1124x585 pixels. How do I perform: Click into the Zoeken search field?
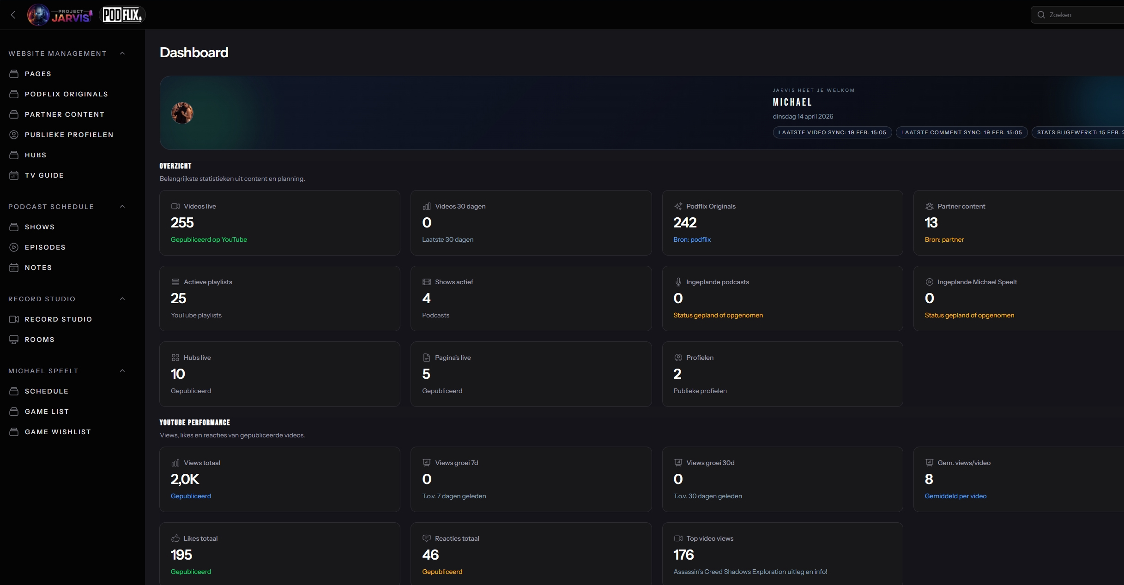coord(1081,15)
